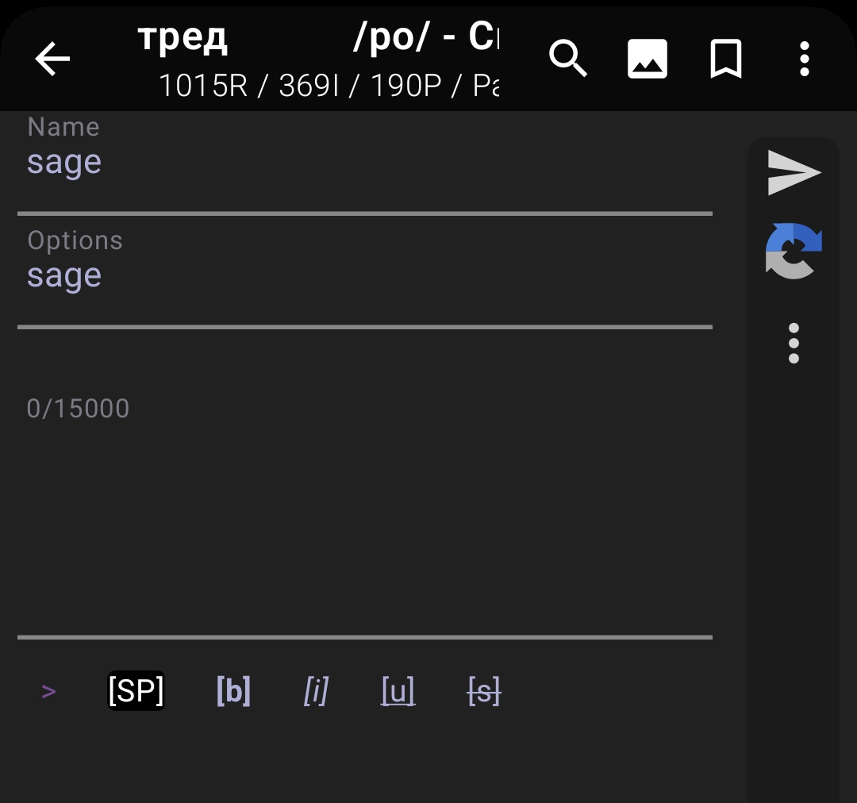Open search in thread

568,59
